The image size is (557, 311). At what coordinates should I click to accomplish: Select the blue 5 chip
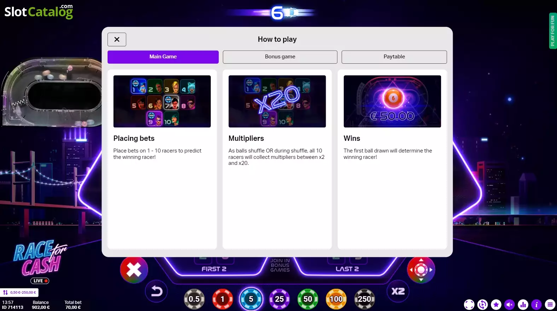point(251,299)
